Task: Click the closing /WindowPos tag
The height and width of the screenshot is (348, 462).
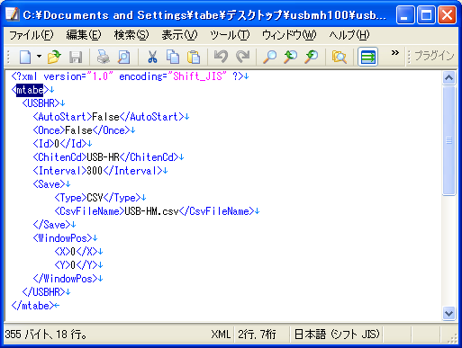Action: pos(68,279)
